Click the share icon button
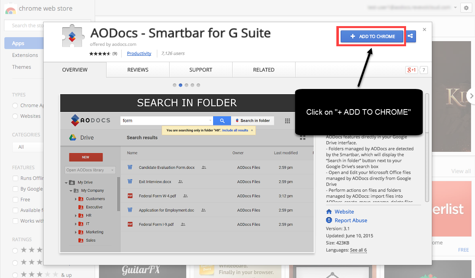The width and height of the screenshot is (475, 278). click(x=410, y=36)
